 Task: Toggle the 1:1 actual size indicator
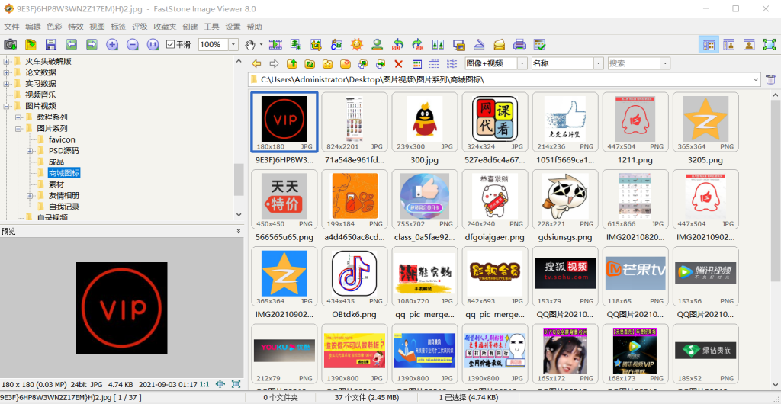(204, 384)
